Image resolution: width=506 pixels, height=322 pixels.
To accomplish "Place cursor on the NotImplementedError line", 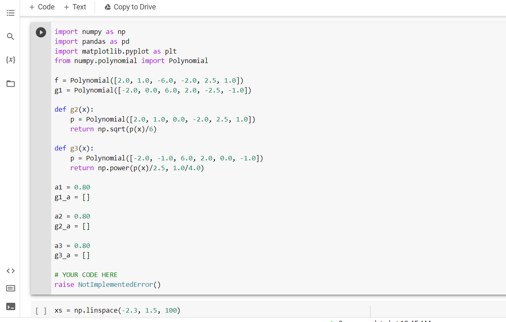I will click(107, 284).
